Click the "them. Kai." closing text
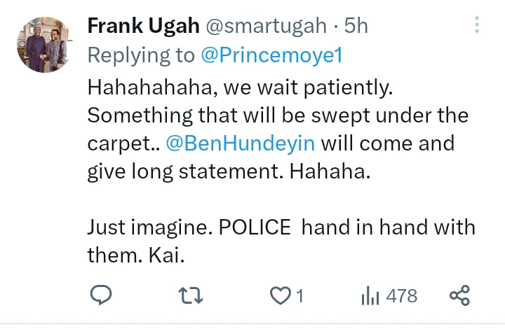The width and height of the screenshot is (505, 329). coord(135,255)
